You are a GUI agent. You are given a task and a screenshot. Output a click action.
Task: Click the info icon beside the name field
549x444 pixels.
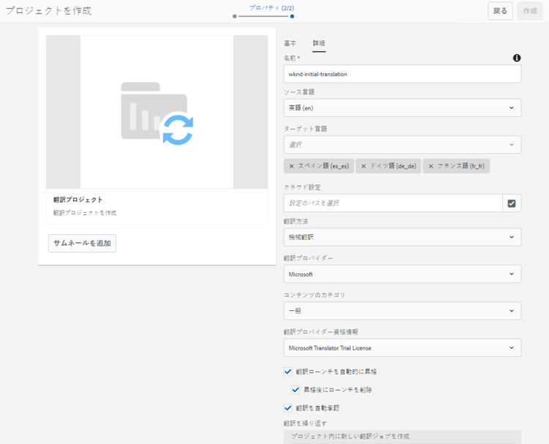coord(517,58)
